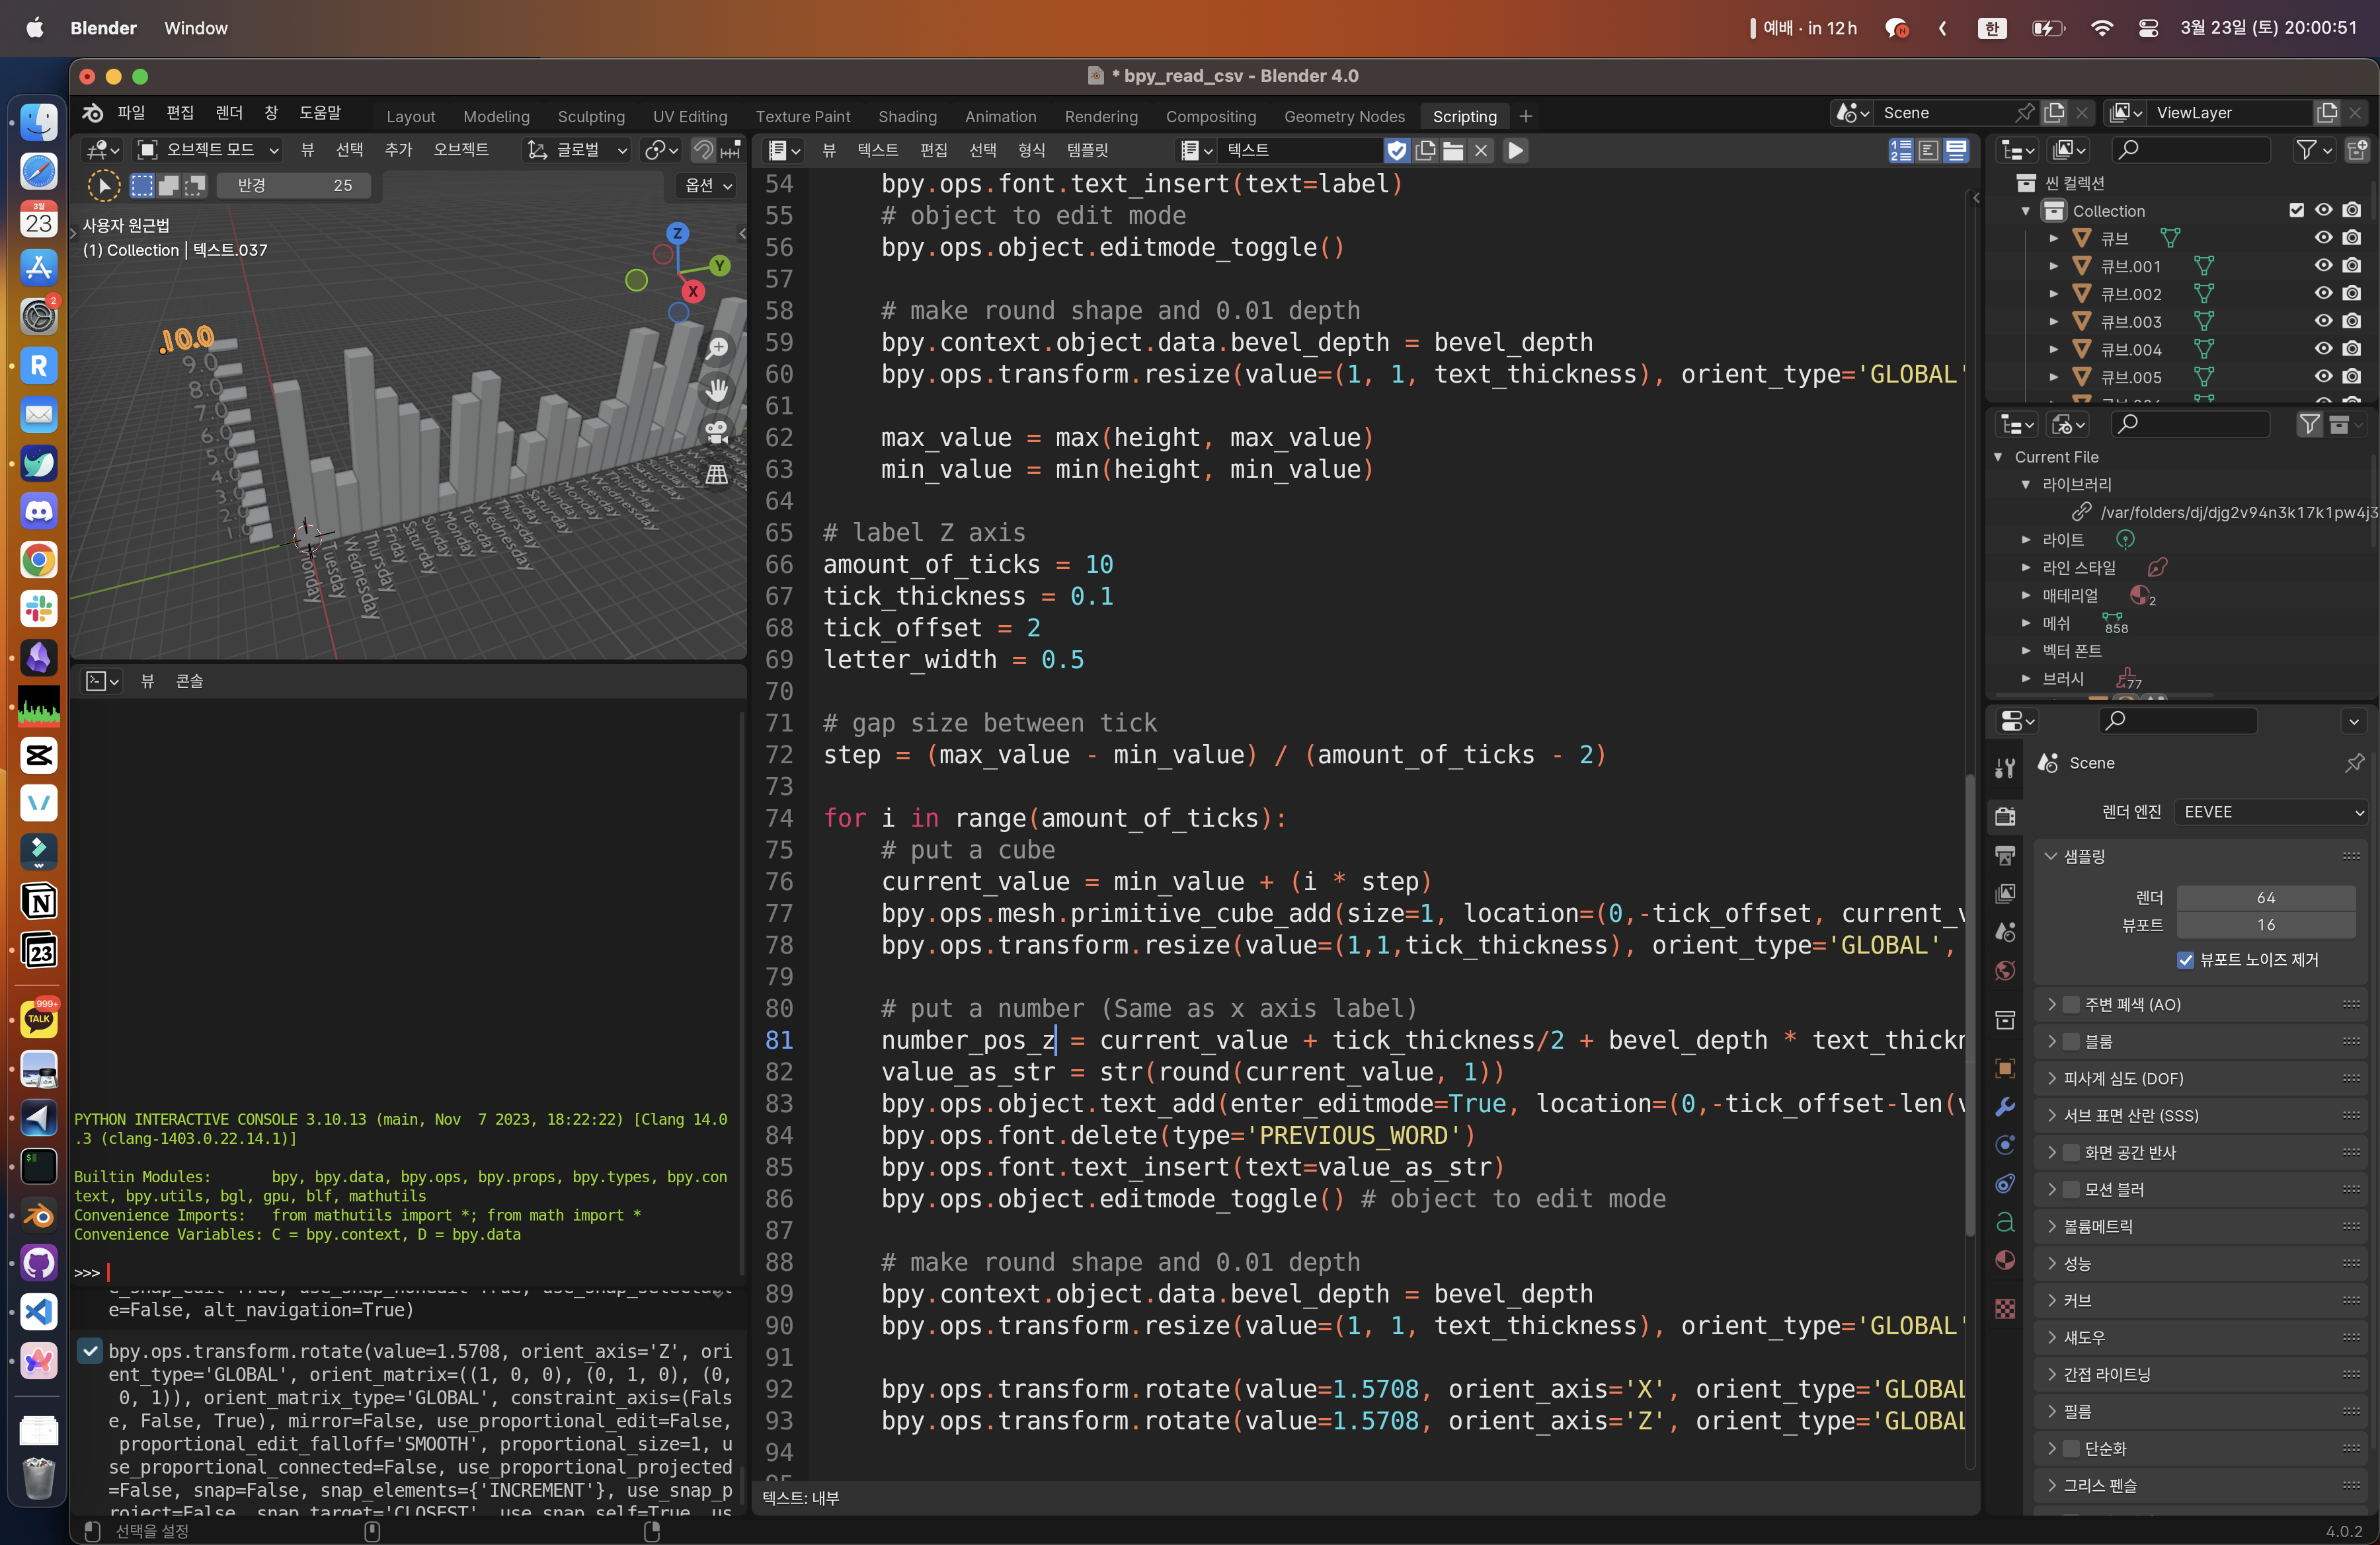
Task: Toggle word wrap in the text editor
Action: coord(1928,150)
